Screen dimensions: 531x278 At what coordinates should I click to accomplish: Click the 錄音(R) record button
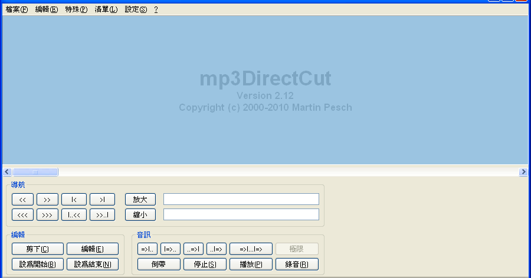click(297, 264)
